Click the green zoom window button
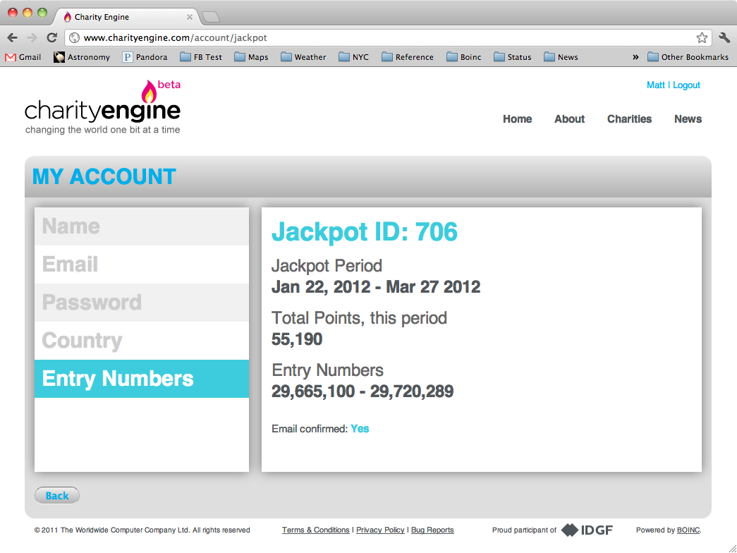The width and height of the screenshot is (737, 553). coord(42,13)
